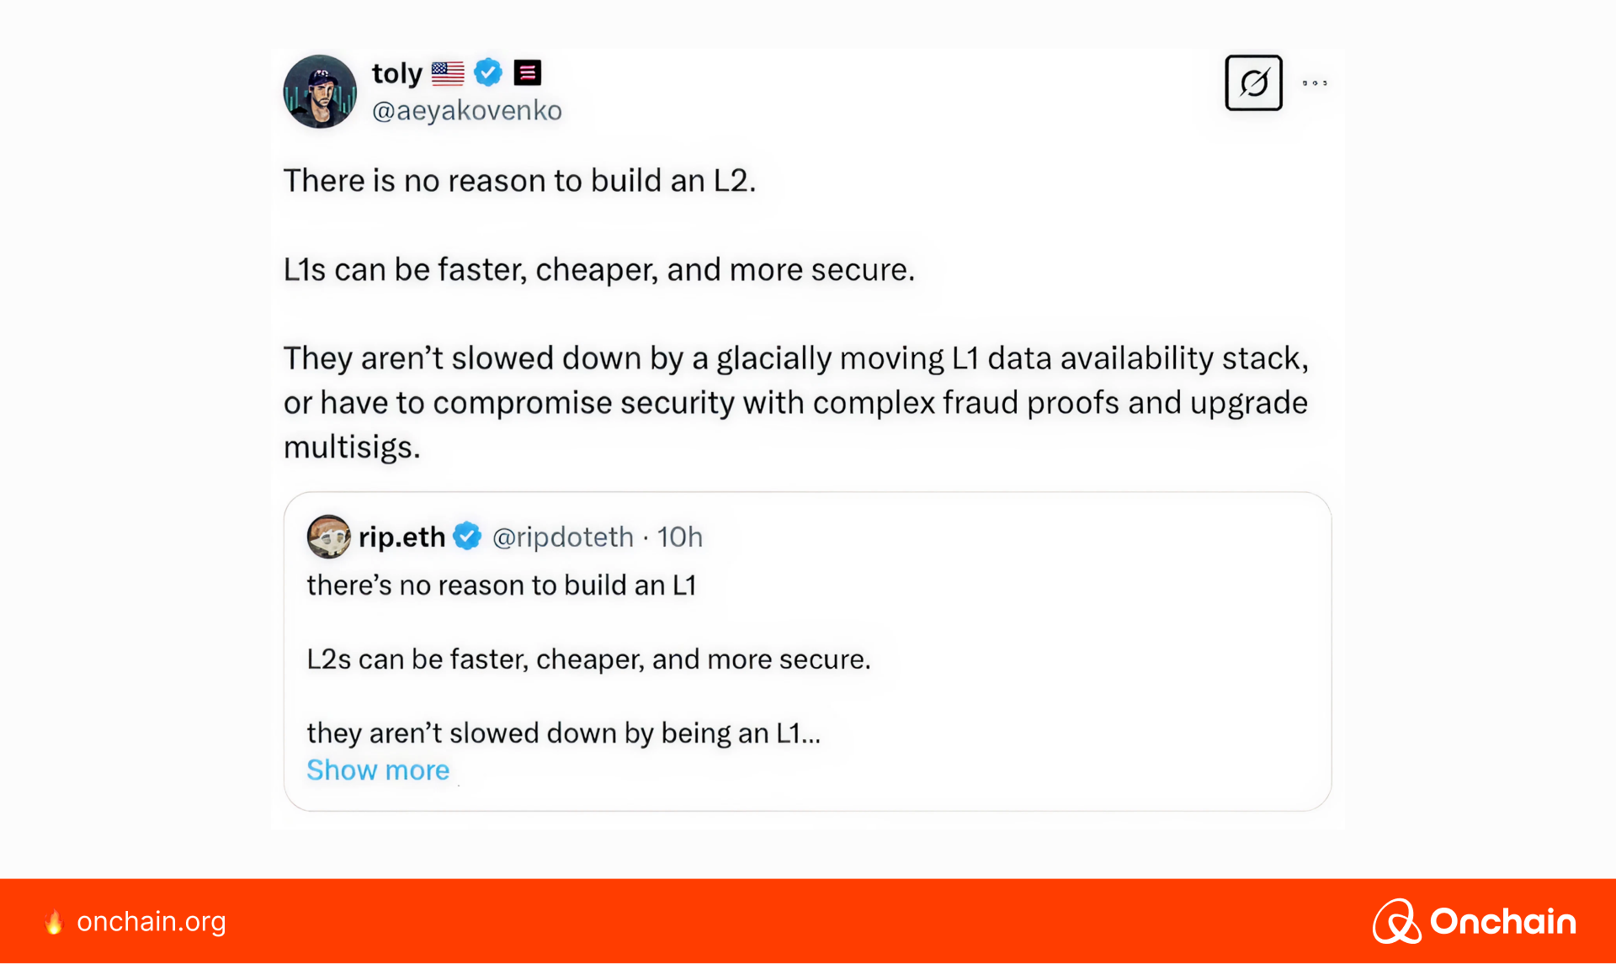
Task: Click the Onchain wordmark in footer
Action: 1503,922
